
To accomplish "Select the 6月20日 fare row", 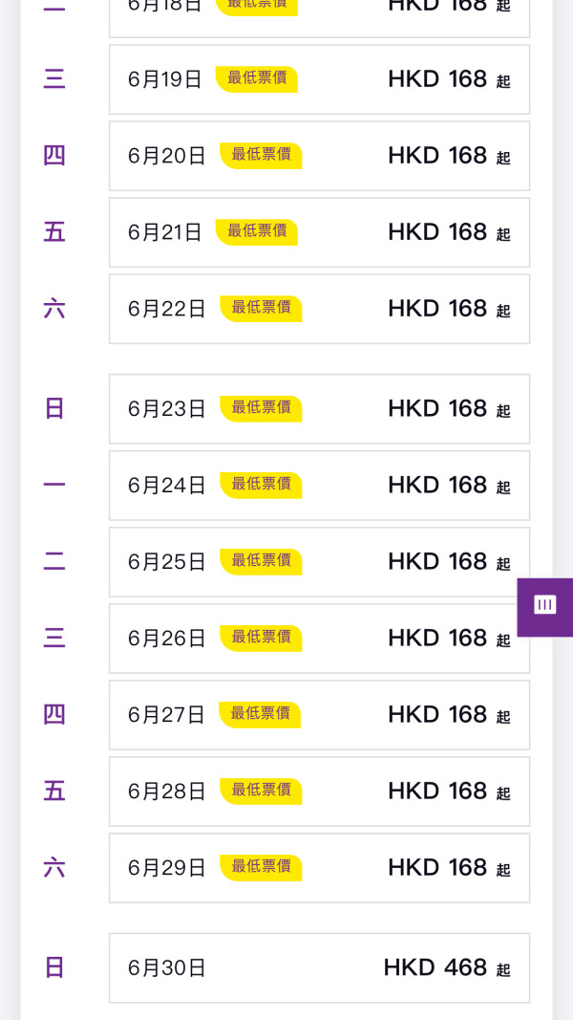I will pyautogui.click(x=319, y=156).
